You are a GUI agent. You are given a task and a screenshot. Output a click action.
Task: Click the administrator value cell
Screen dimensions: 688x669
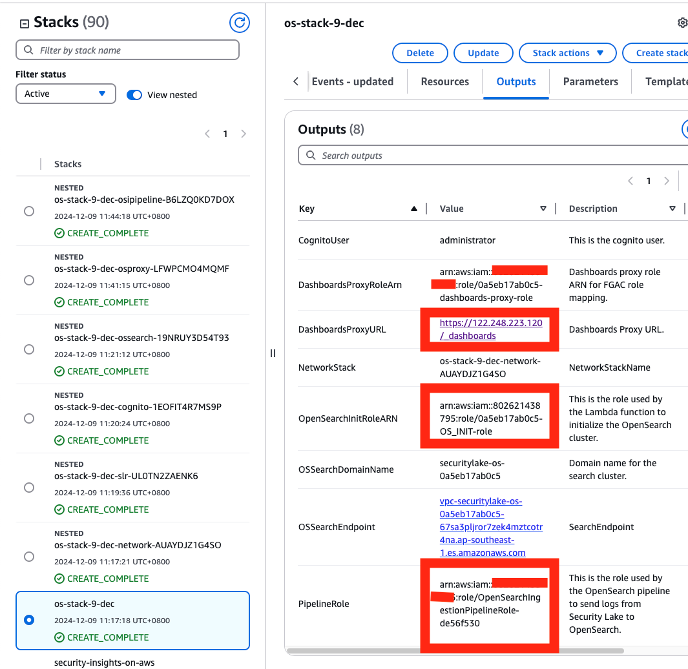tap(467, 240)
